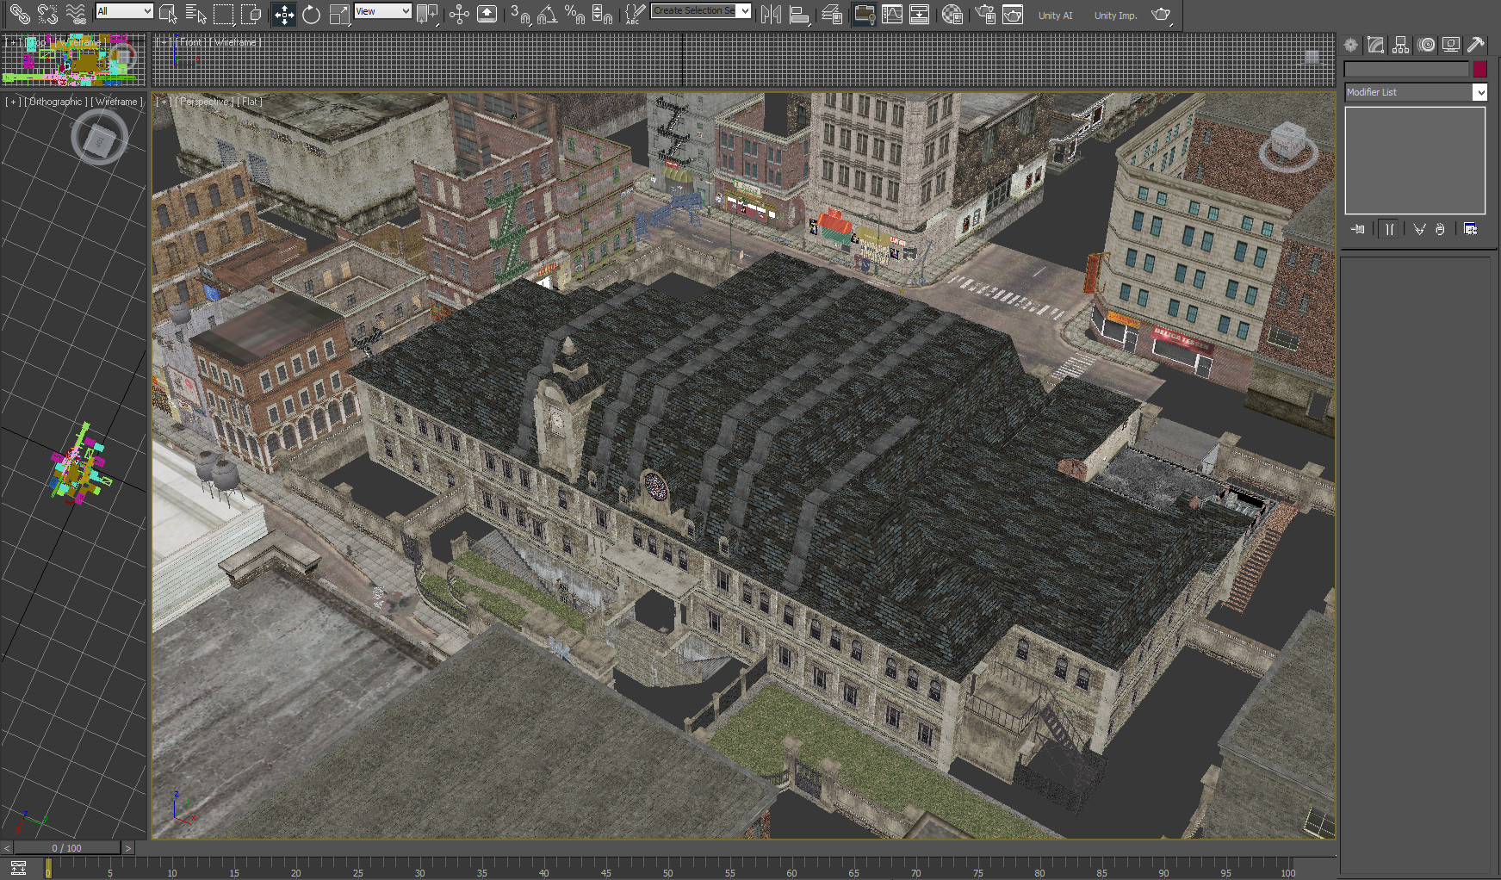
Task: Toggle the Scene Explorer / Ribbon icon
Action: click(x=864, y=14)
